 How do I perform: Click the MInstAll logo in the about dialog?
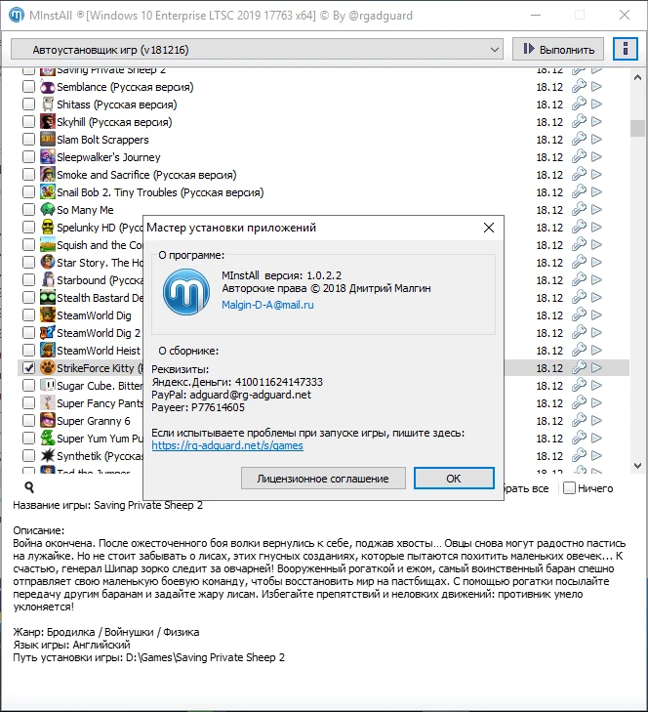pyautogui.click(x=186, y=291)
